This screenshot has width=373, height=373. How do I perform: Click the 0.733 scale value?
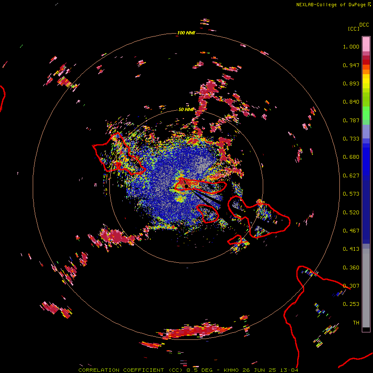pos(351,139)
